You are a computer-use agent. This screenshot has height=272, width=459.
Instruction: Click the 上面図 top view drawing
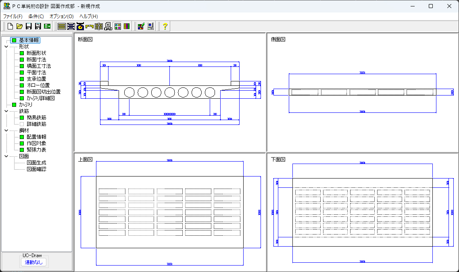(x=170, y=213)
